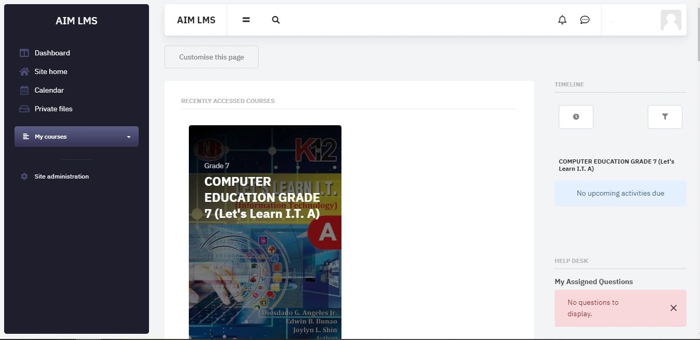Click the TIMELINE block heading
The height and width of the screenshot is (340, 700).
[x=569, y=84]
